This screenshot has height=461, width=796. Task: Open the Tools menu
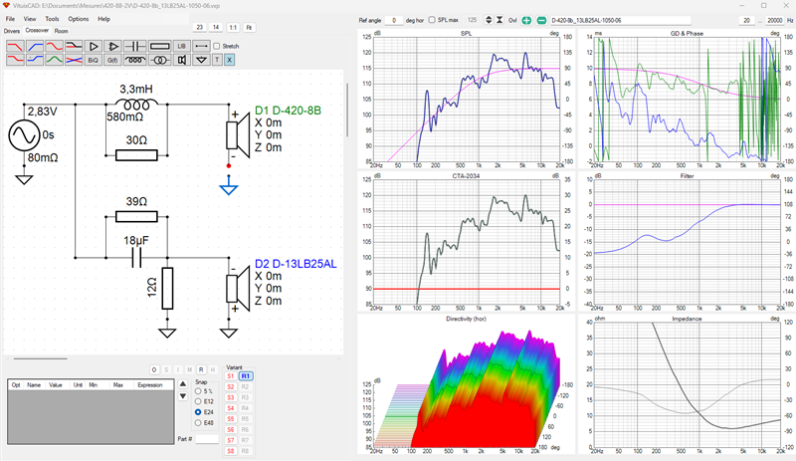53,19
